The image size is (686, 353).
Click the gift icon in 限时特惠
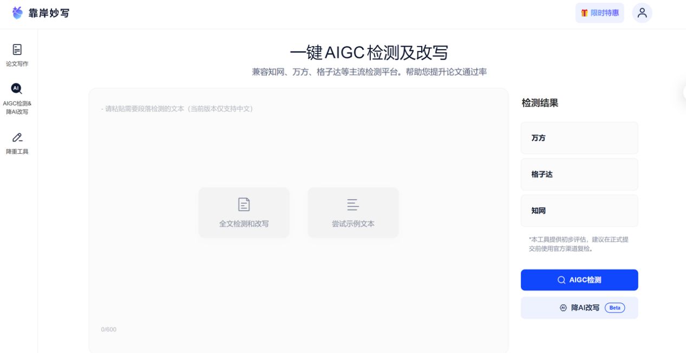[584, 12]
